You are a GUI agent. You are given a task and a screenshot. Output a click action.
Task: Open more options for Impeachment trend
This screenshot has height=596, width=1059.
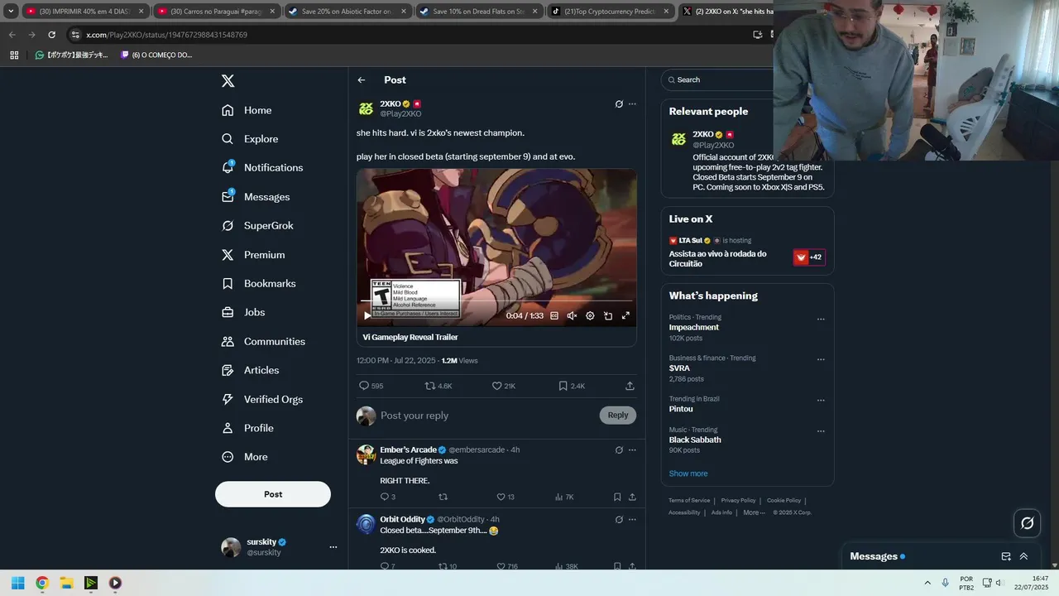[821, 319]
